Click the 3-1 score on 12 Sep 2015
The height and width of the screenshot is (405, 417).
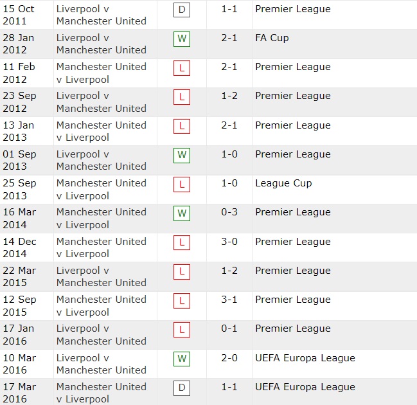(x=229, y=300)
